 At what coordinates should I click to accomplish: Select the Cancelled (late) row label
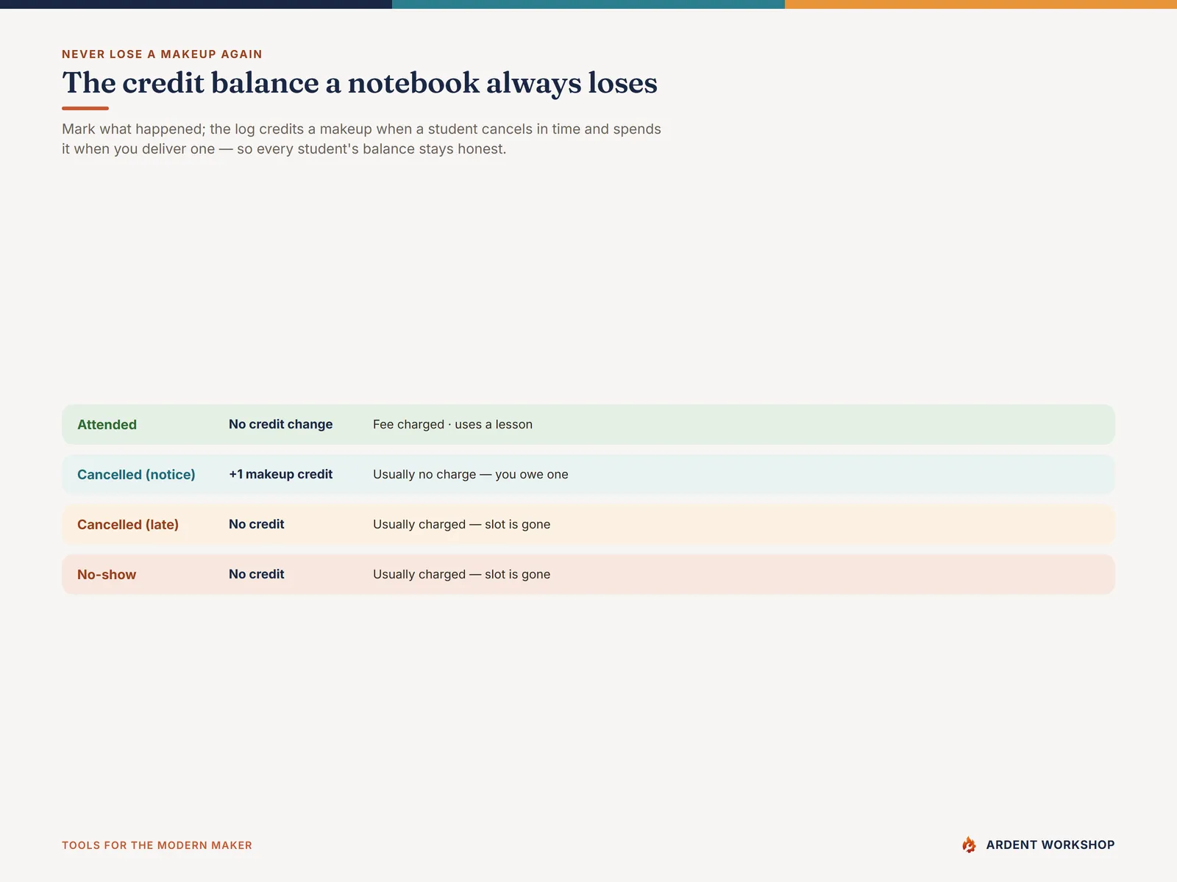pos(128,525)
